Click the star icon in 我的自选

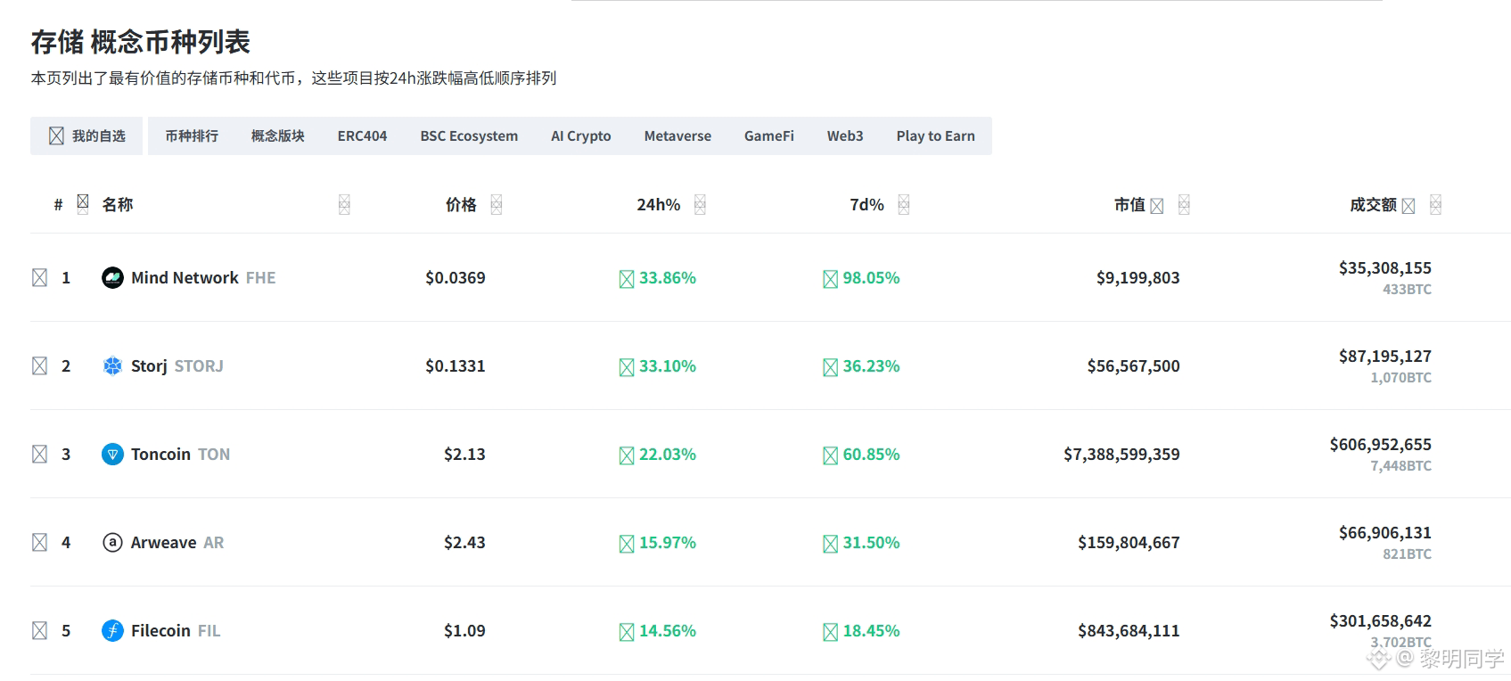[56, 135]
